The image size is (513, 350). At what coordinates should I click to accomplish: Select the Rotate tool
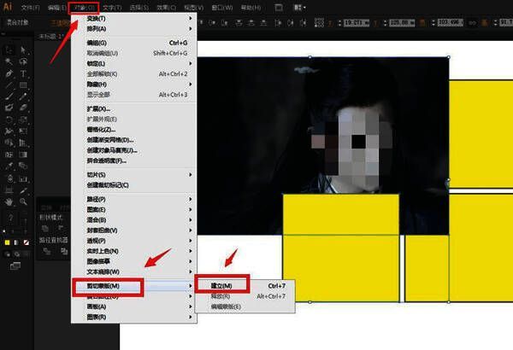point(9,120)
